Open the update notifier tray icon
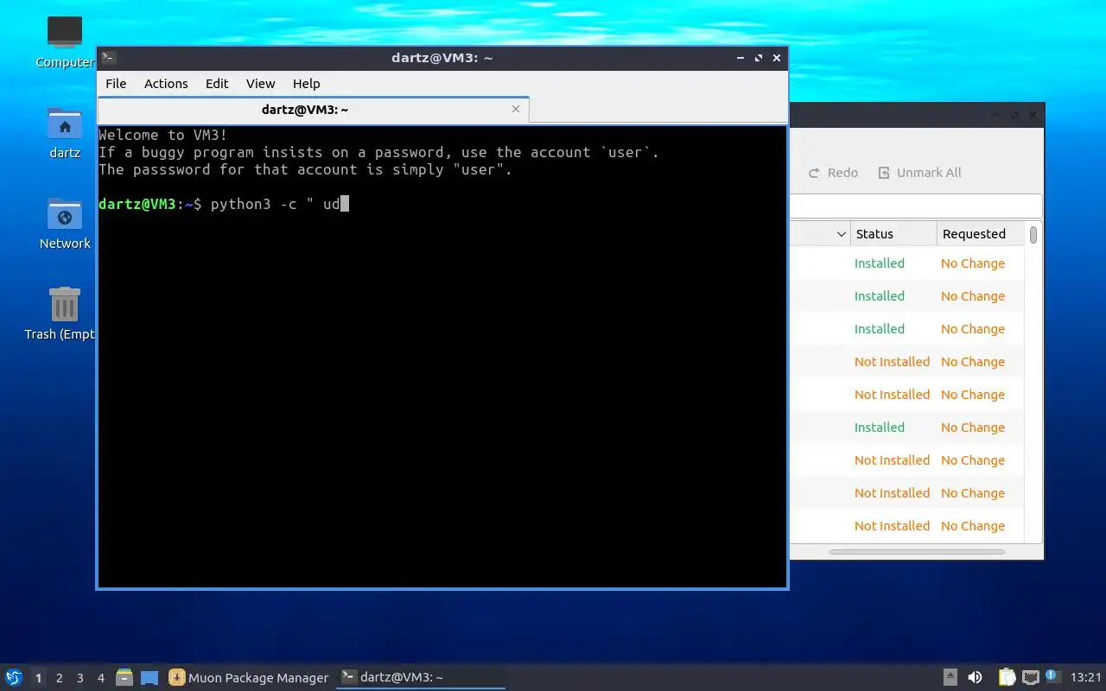Viewport: 1106px width, 691px height. click(x=1052, y=676)
